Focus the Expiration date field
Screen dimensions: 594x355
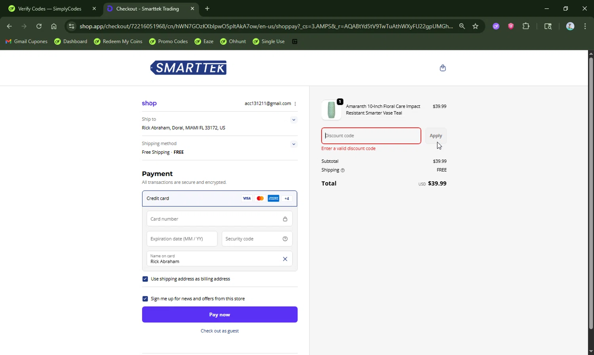coord(182,239)
